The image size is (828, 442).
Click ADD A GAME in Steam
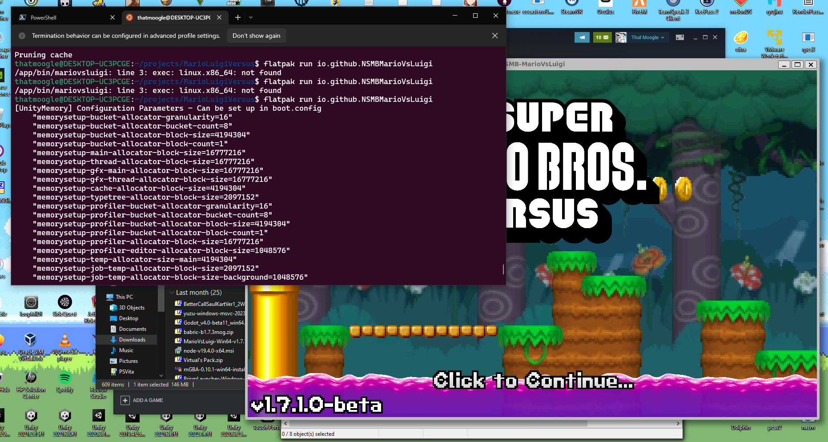[147, 400]
